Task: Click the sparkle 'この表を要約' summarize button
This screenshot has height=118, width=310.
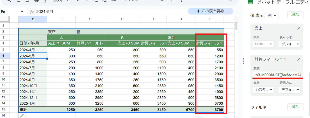Action: click(x=210, y=11)
